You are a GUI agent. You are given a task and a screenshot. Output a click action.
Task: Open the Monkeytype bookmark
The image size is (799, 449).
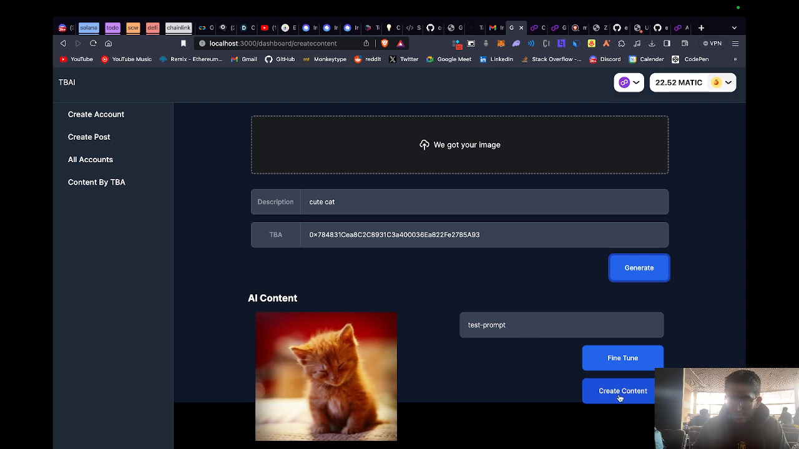click(325, 59)
